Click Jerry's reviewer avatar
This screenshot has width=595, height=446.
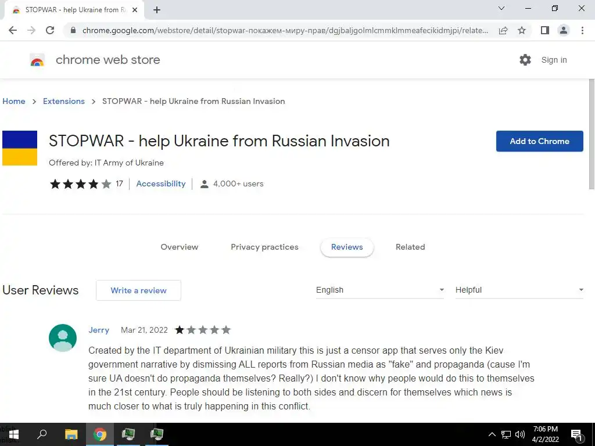coord(63,338)
